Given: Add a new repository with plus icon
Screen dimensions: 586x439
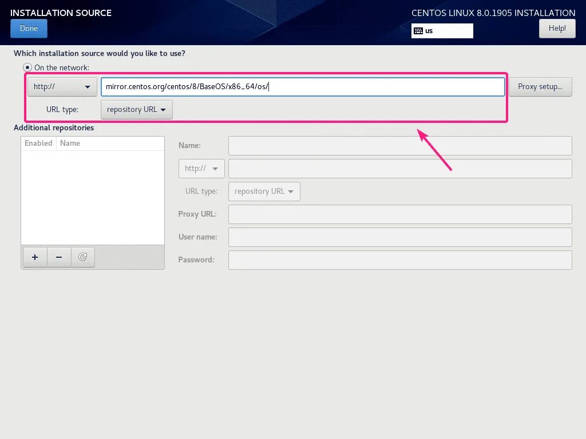Looking at the screenshot, I should tap(35, 257).
